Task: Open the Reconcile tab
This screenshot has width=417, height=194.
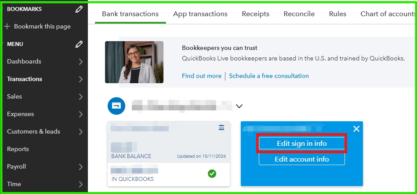Action: [x=299, y=14]
